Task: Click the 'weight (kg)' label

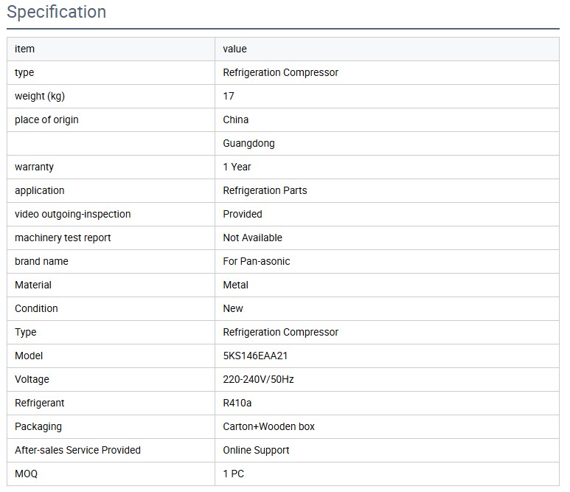Action: (x=40, y=97)
